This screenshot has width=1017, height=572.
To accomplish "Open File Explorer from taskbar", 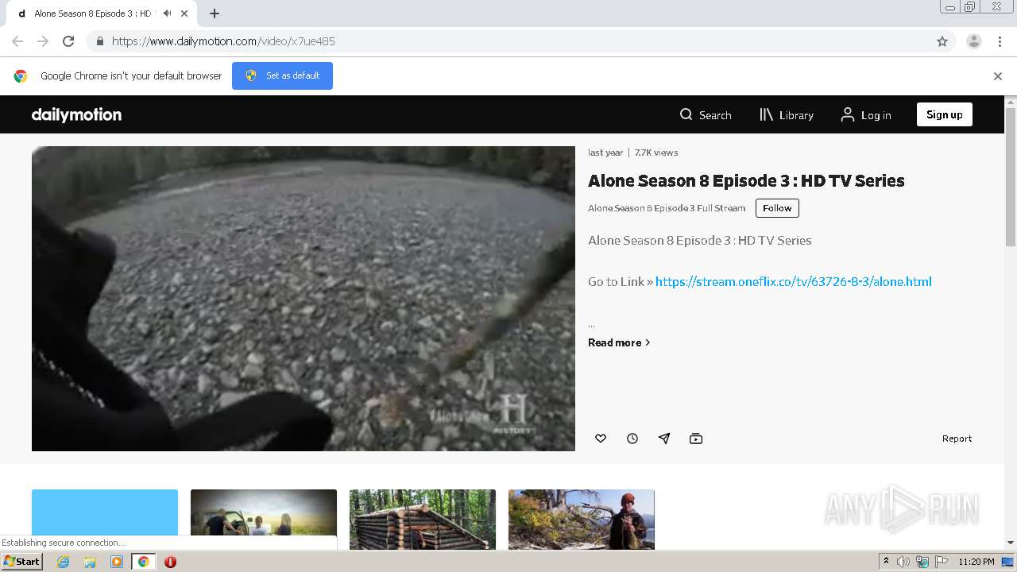I will [x=90, y=562].
